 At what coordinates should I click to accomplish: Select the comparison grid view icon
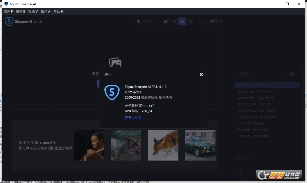190,21
